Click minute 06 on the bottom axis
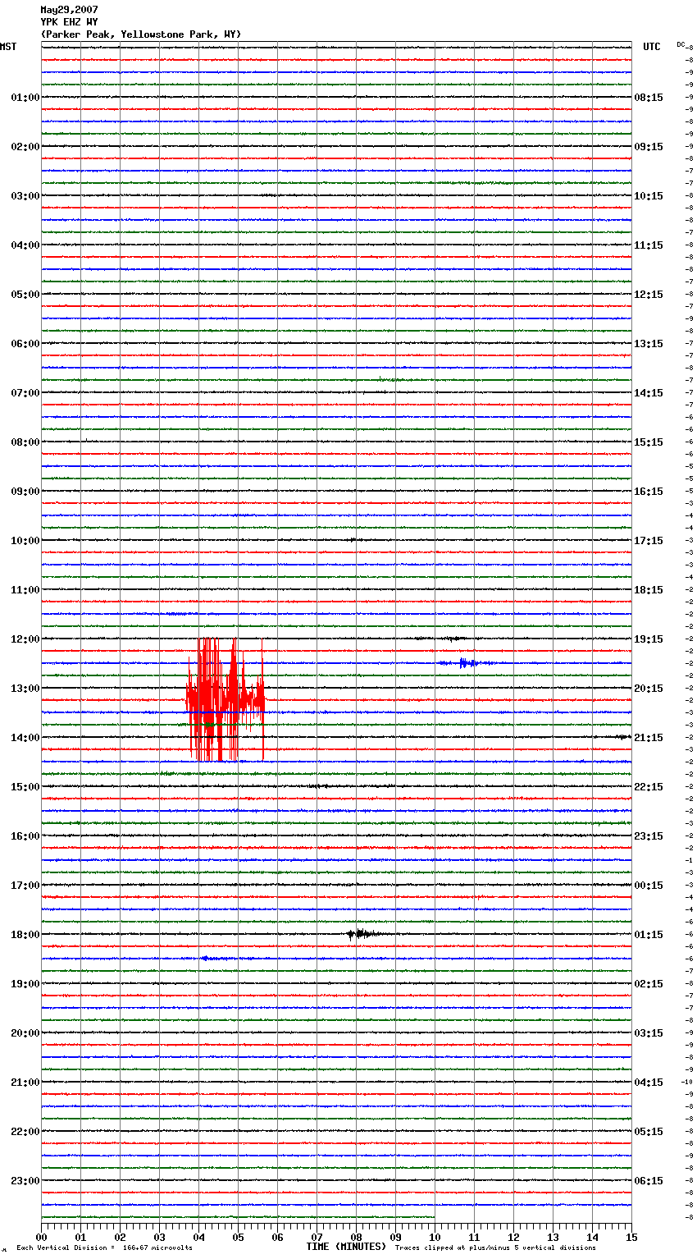The width and height of the screenshot is (697, 1259). 277,1236
